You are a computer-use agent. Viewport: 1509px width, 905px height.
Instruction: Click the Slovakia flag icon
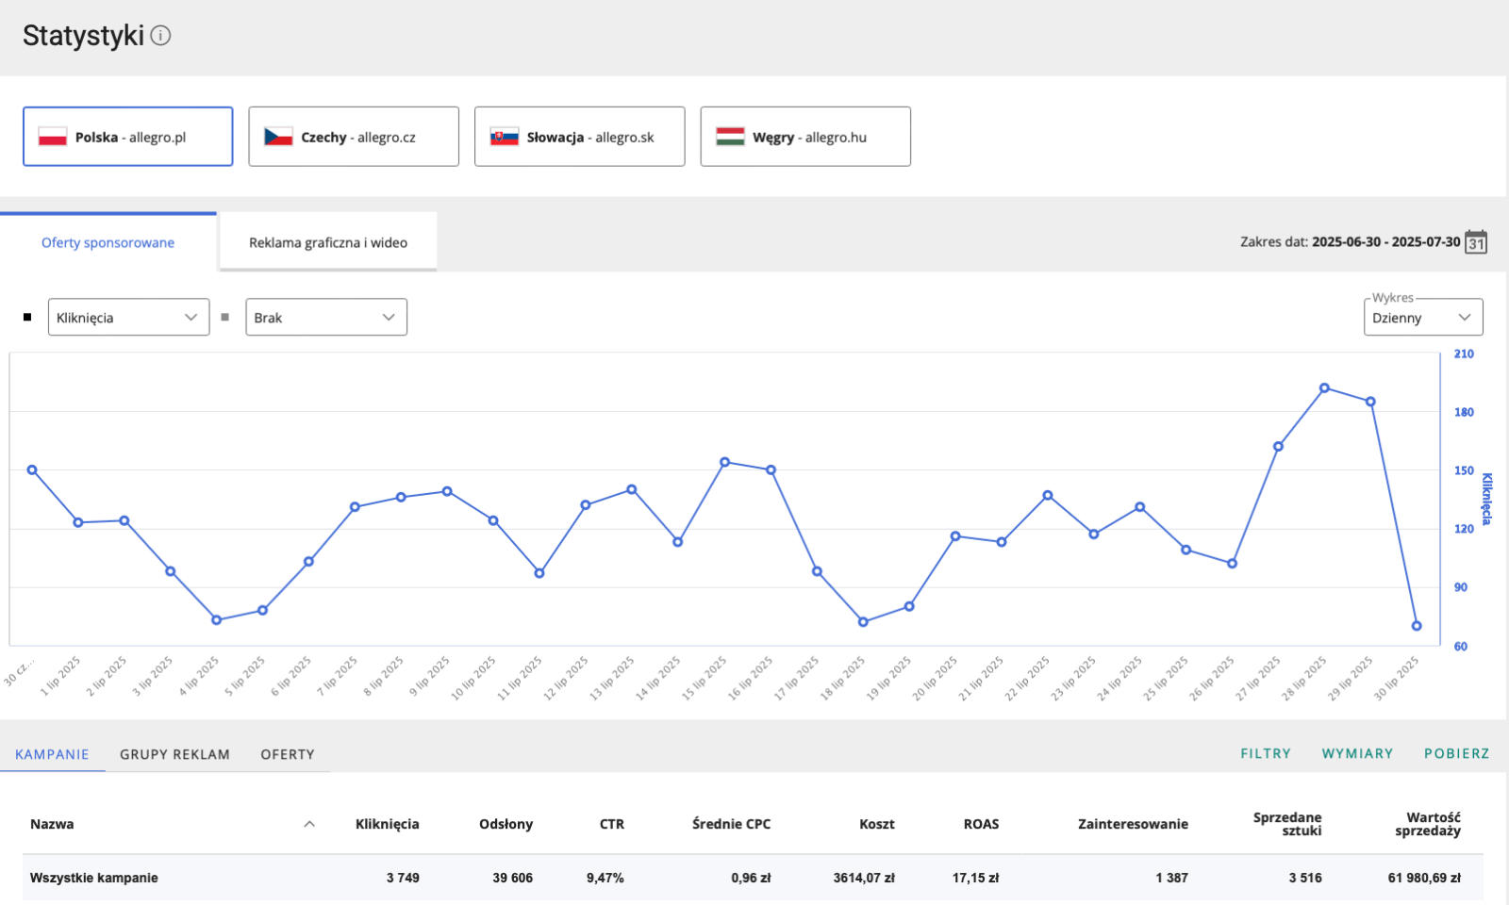504,137
